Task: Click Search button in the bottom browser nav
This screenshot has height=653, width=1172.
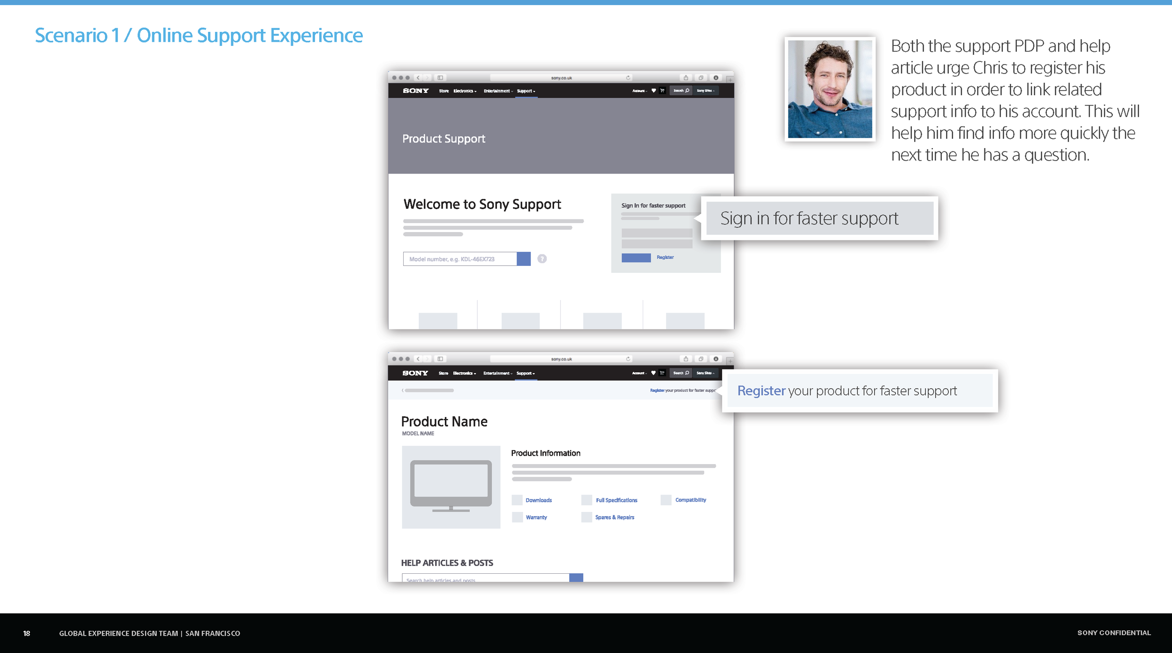Action: [681, 373]
